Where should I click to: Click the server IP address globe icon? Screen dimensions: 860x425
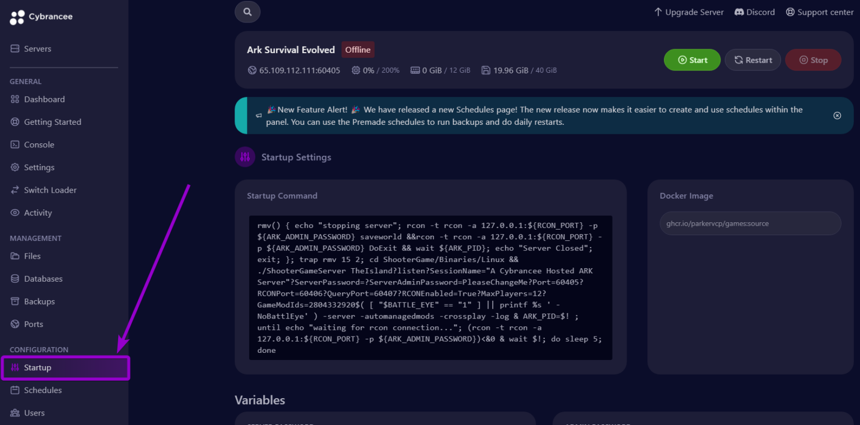252,71
